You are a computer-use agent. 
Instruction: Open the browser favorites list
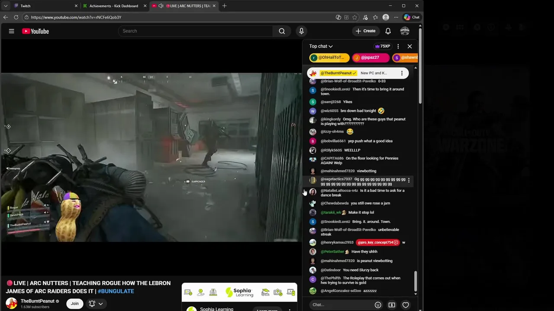click(375, 17)
